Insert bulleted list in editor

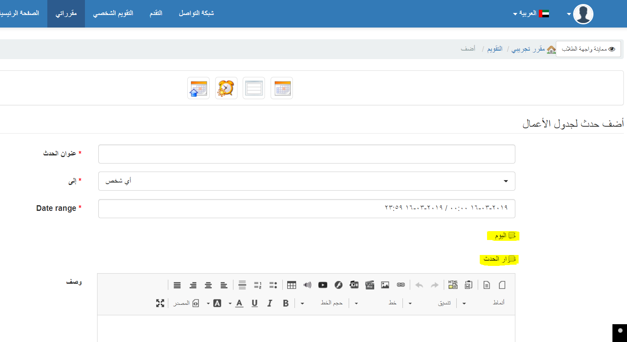point(273,285)
